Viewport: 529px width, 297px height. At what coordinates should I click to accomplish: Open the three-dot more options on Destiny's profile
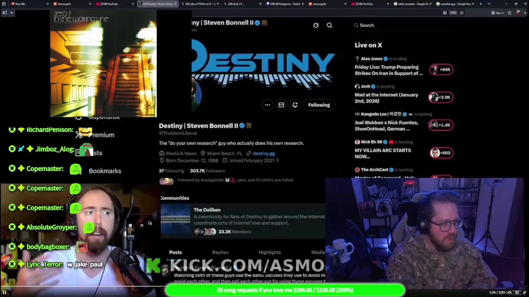pyautogui.click(x=267, y=105)
